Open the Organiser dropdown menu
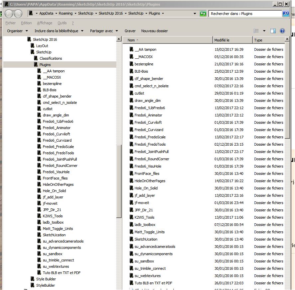Image resolution: width=295 pixels, height=290 pixels. [x=17, y=31]
